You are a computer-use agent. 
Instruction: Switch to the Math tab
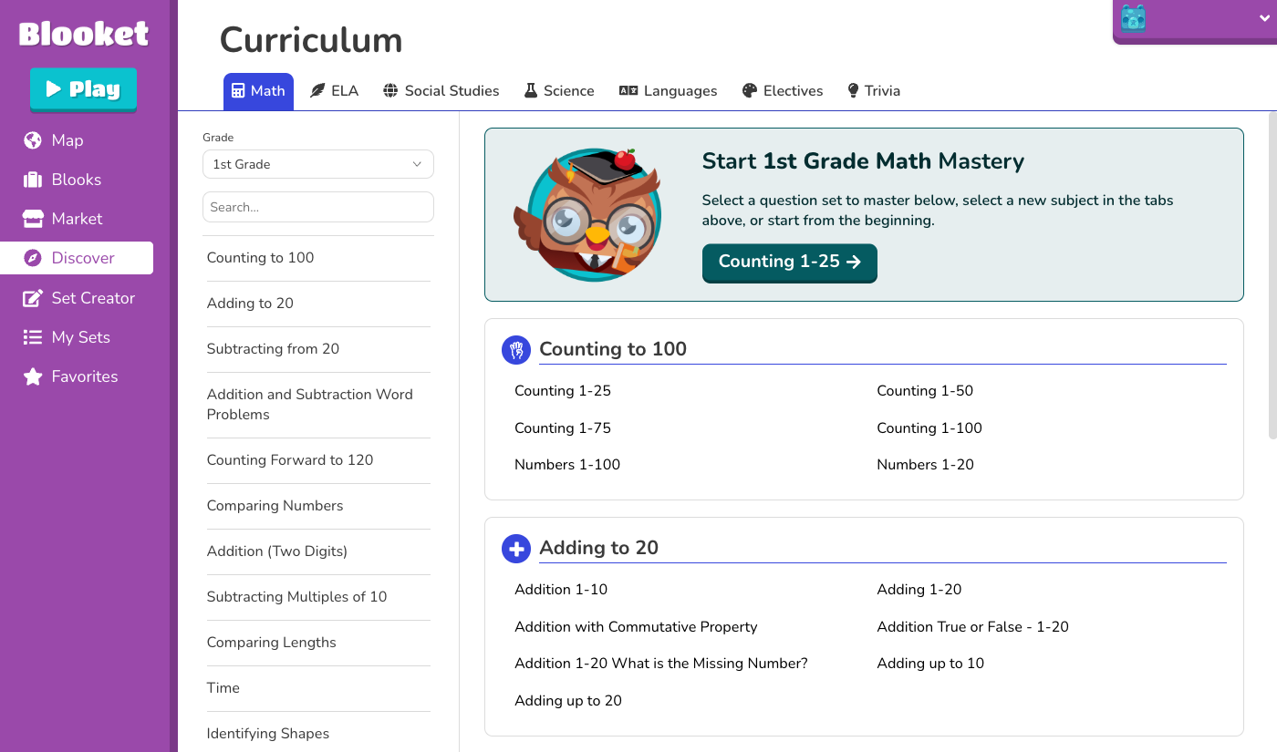pos(258,91)
